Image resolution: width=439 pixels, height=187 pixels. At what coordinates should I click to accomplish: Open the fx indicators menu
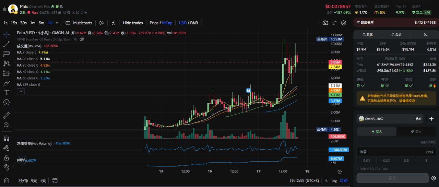click(114, 23)
